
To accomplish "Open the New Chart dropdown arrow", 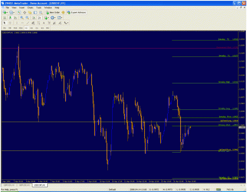I will click(x=7, y=12).
